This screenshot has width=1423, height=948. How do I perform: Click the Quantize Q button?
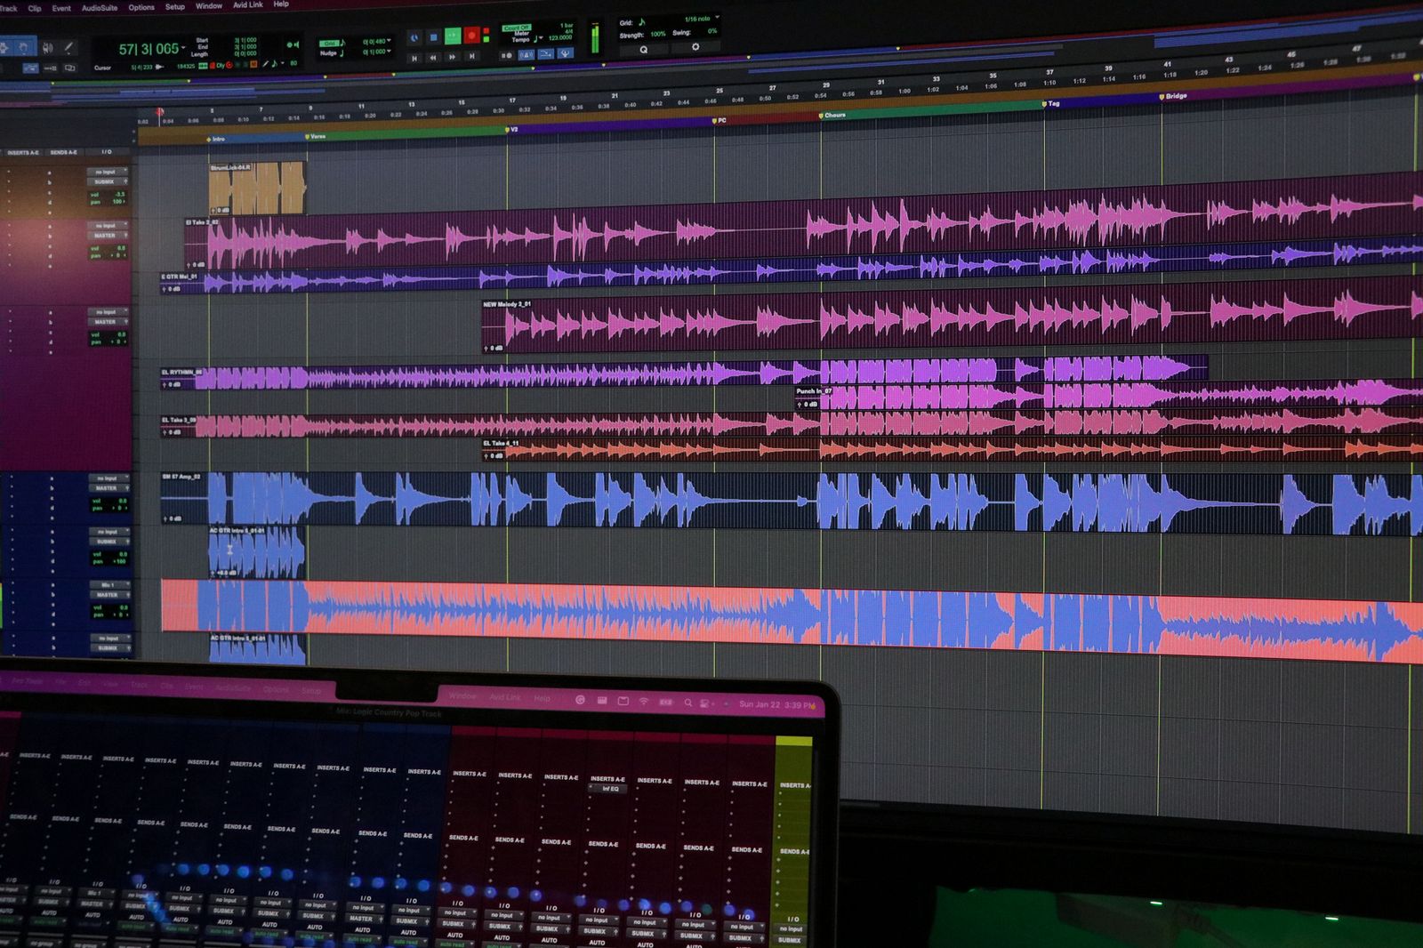coord(644,50)
